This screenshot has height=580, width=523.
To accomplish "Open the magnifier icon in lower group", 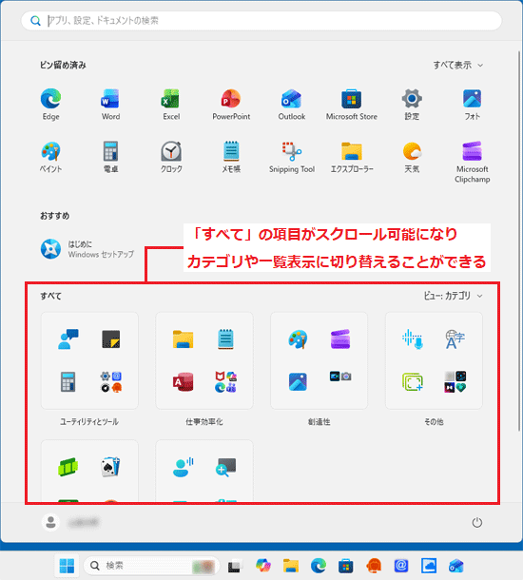I will [225, 467].
